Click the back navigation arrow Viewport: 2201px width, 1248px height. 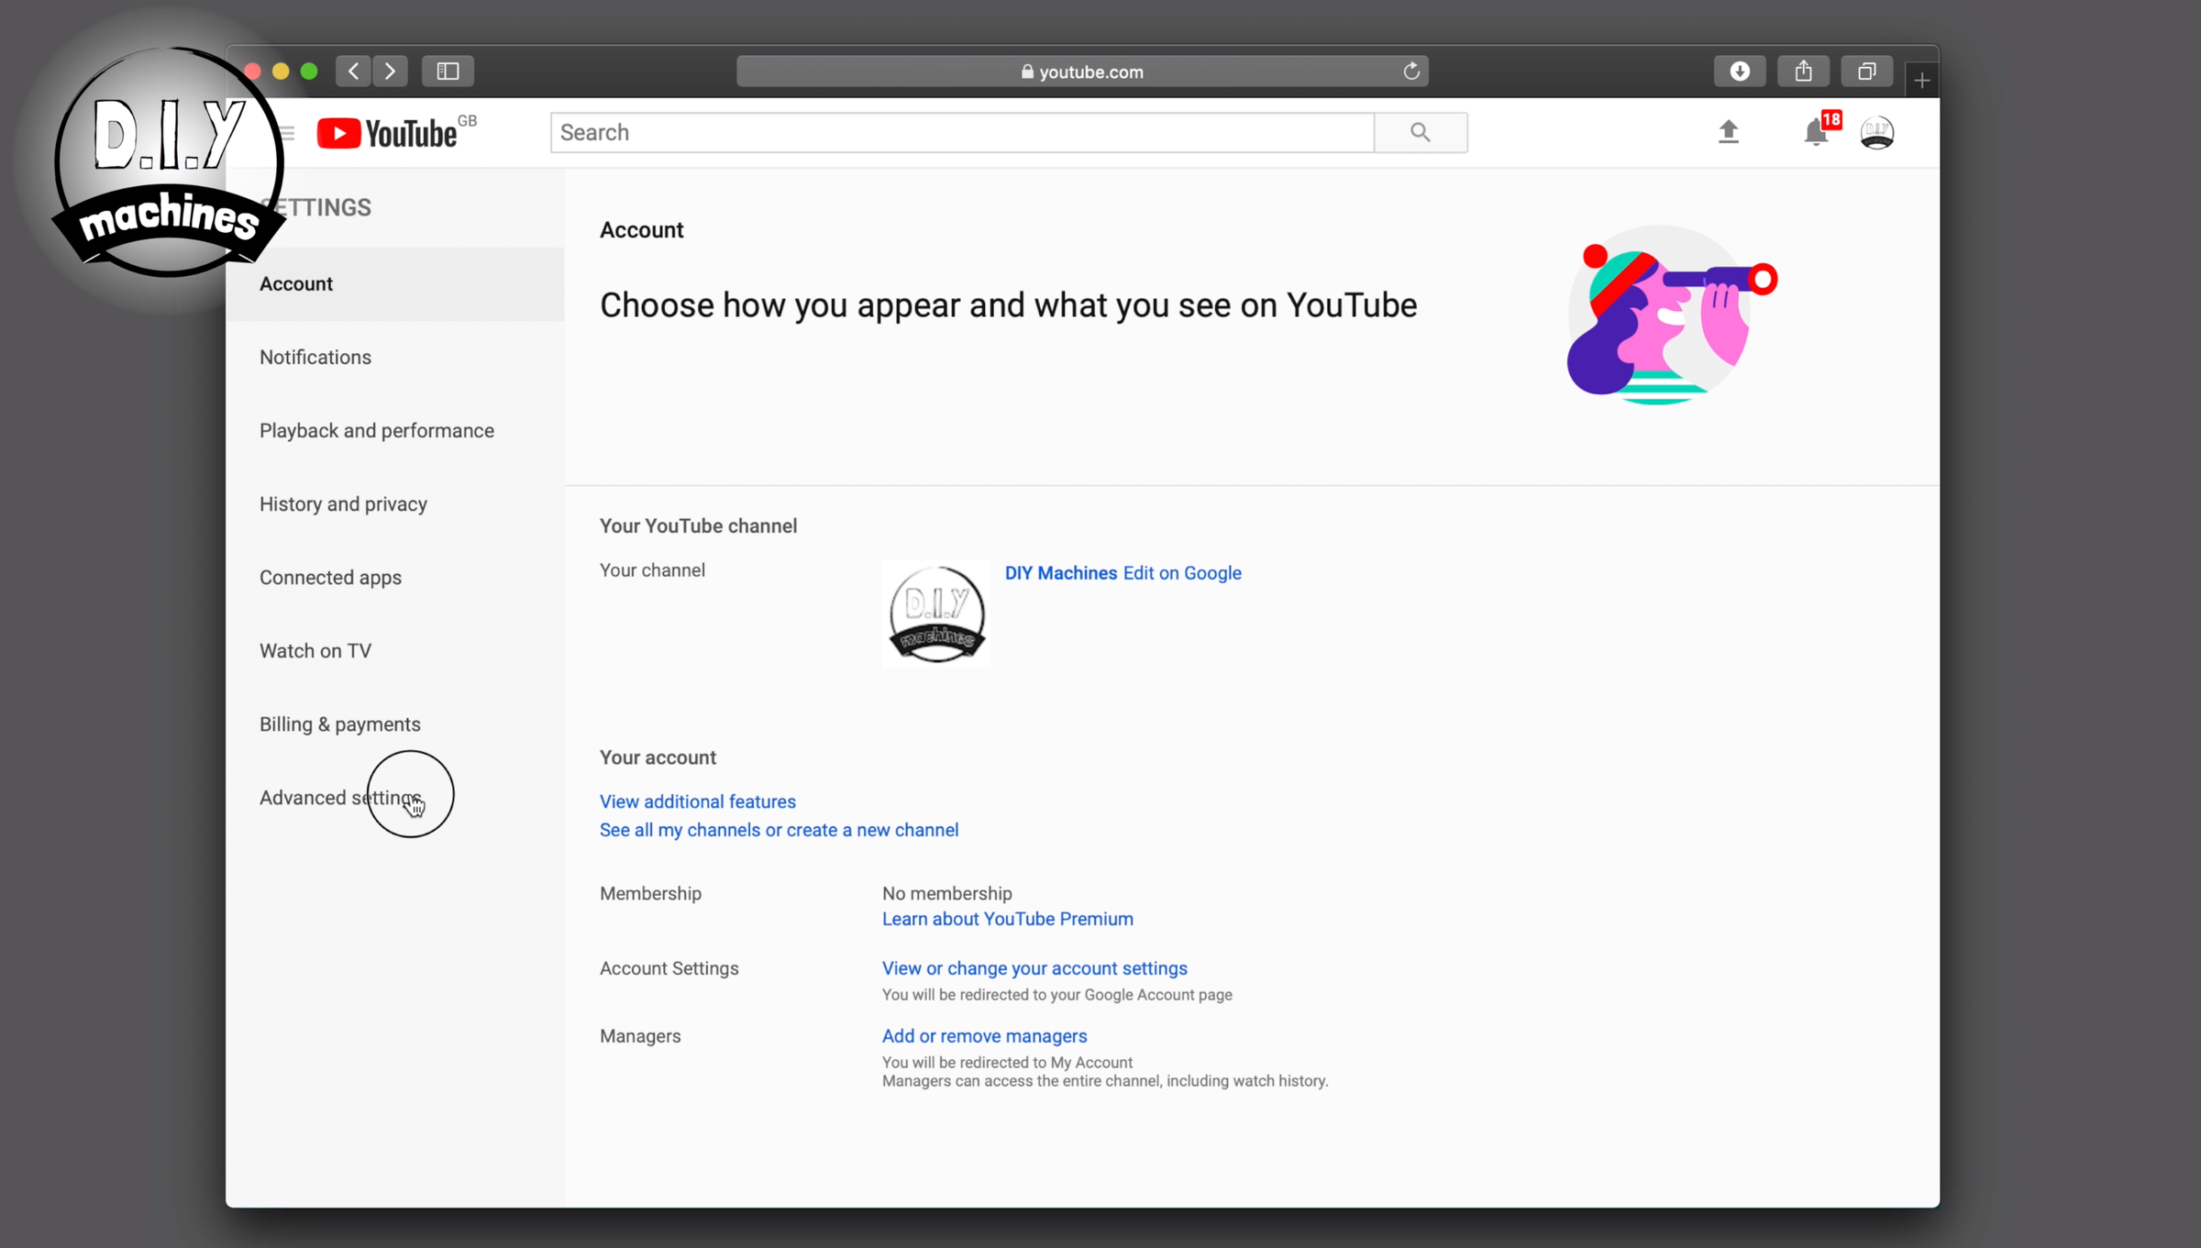[x=352, y=71]
